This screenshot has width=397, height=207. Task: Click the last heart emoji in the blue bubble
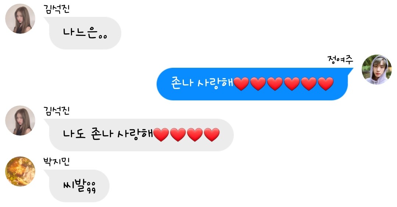coord(326,84)
